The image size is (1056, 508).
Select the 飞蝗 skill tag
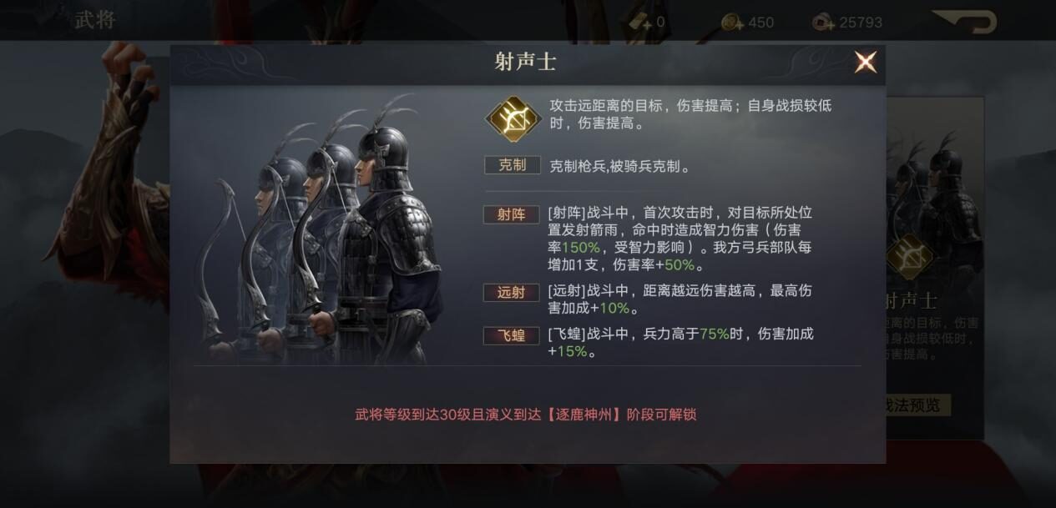coord(511,335)
